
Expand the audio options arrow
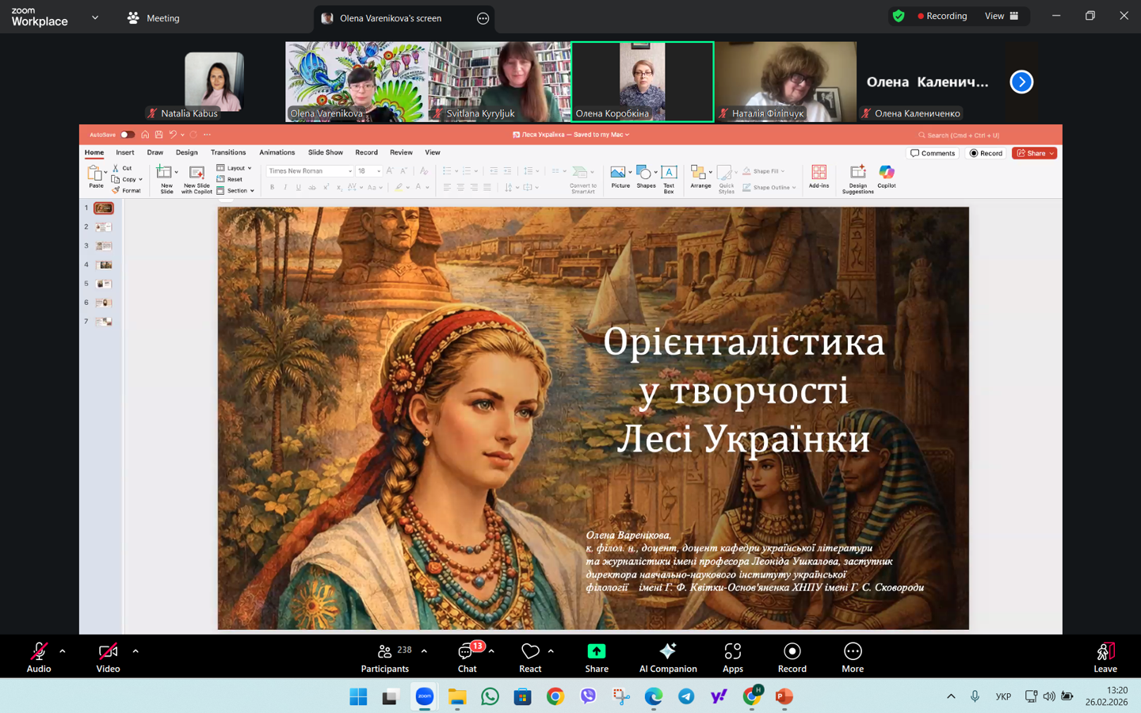point(63,651)
